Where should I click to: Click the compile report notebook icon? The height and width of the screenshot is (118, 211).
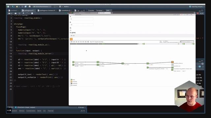32,13
